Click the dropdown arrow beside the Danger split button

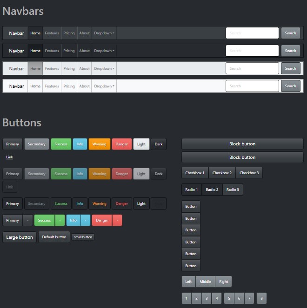pyautogui.click(x=117, y=220)
